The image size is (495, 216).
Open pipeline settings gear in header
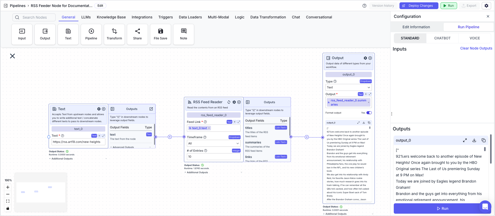pyautogui.click(x=486, y=6)
